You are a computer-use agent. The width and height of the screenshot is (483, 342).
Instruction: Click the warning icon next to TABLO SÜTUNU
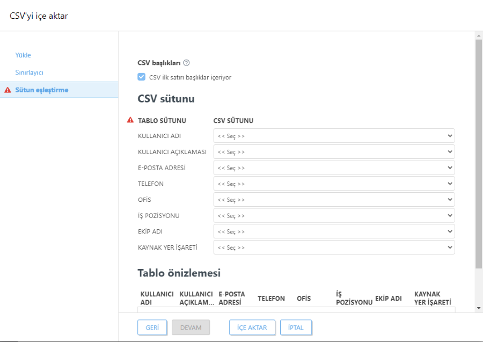(129, 120)
